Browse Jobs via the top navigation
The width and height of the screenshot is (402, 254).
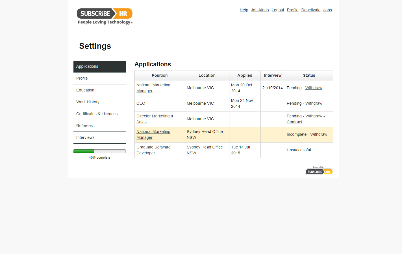(x=327, y=10)
